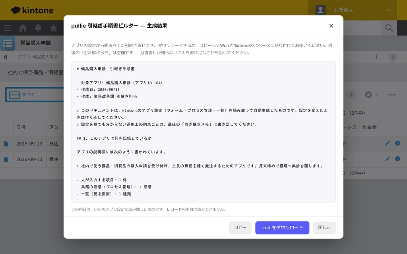Show app info with the i icon
This screenshot has height=254, width=407.
pyautogui.click(x=393, y=57)
